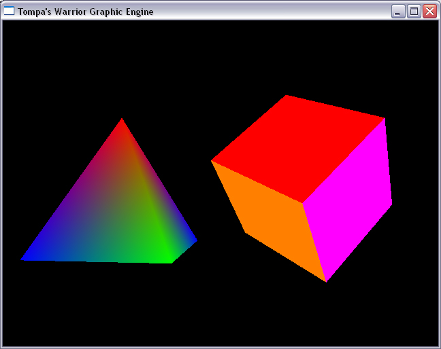Maximize the Warrior Graphic Engine window
441x349 pixels.
pyautogui.click(x=414, y=12)
